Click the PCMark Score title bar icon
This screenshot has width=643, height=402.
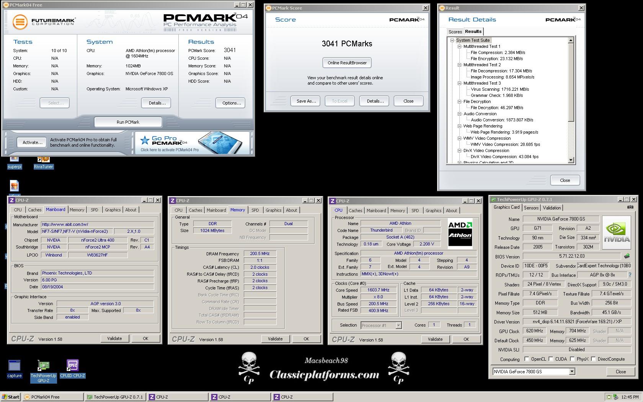pyautogui.click(x=269, y=8)
